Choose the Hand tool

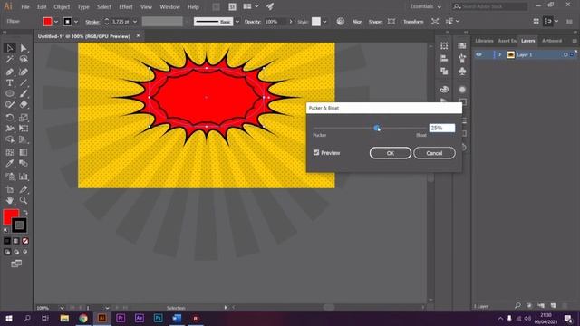pos(10,200)
